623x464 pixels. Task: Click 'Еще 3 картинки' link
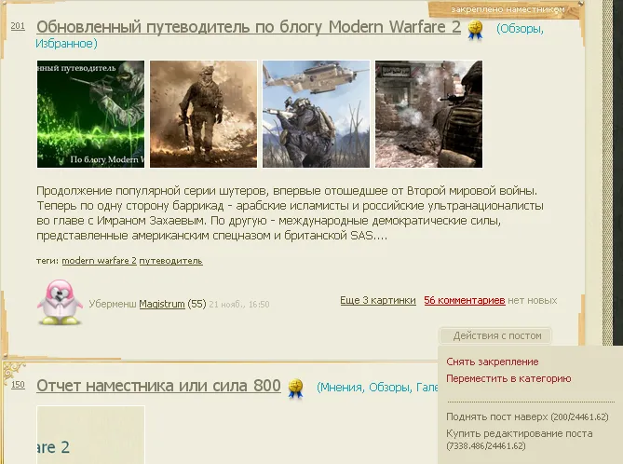click(378, 301)
